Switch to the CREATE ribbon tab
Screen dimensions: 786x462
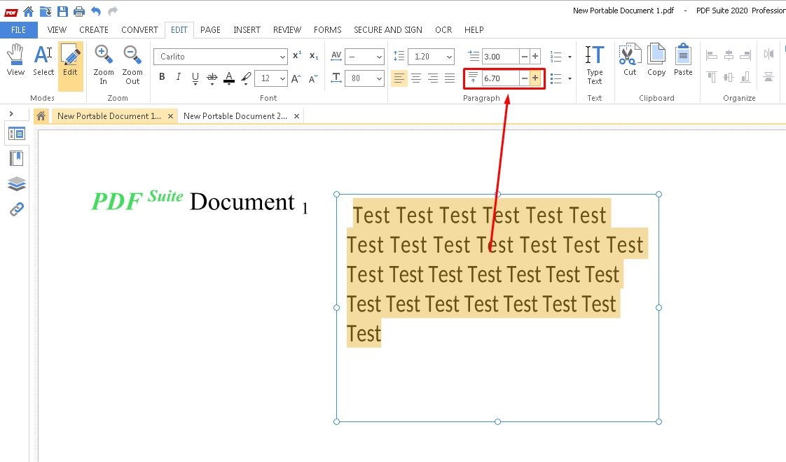coord(94,30)
